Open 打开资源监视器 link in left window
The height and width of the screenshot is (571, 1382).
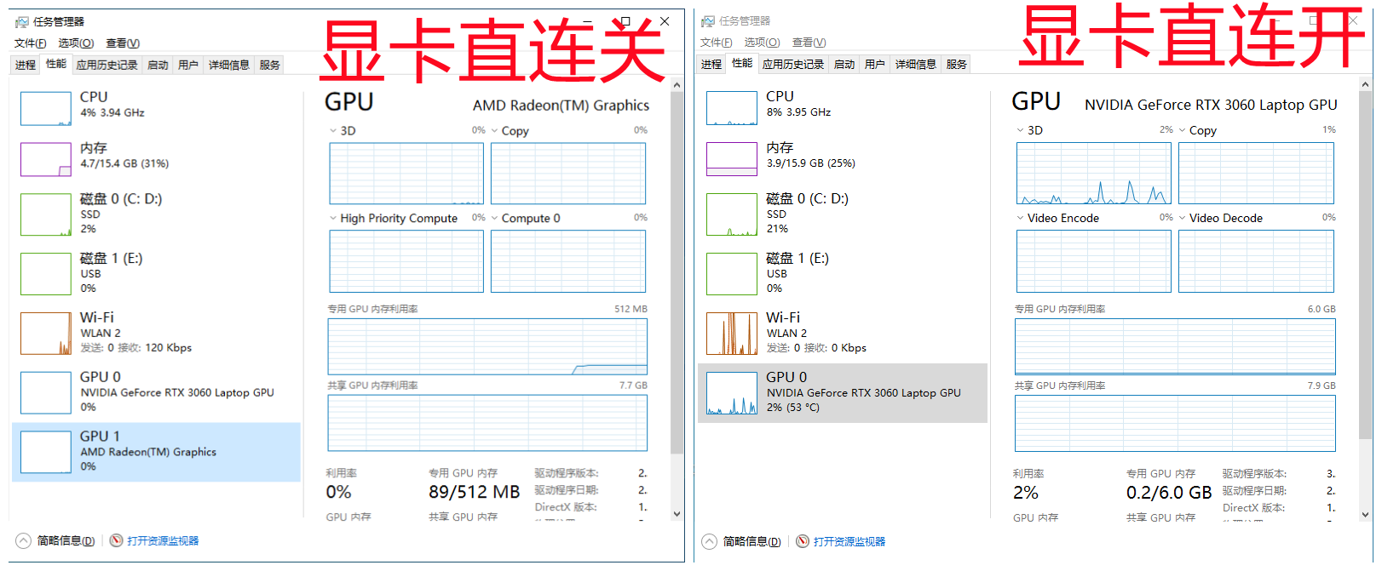point(163,540)
